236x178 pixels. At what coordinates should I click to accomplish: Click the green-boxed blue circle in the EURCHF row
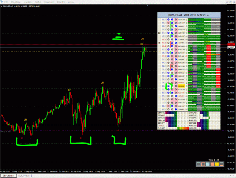click(172, 53)
